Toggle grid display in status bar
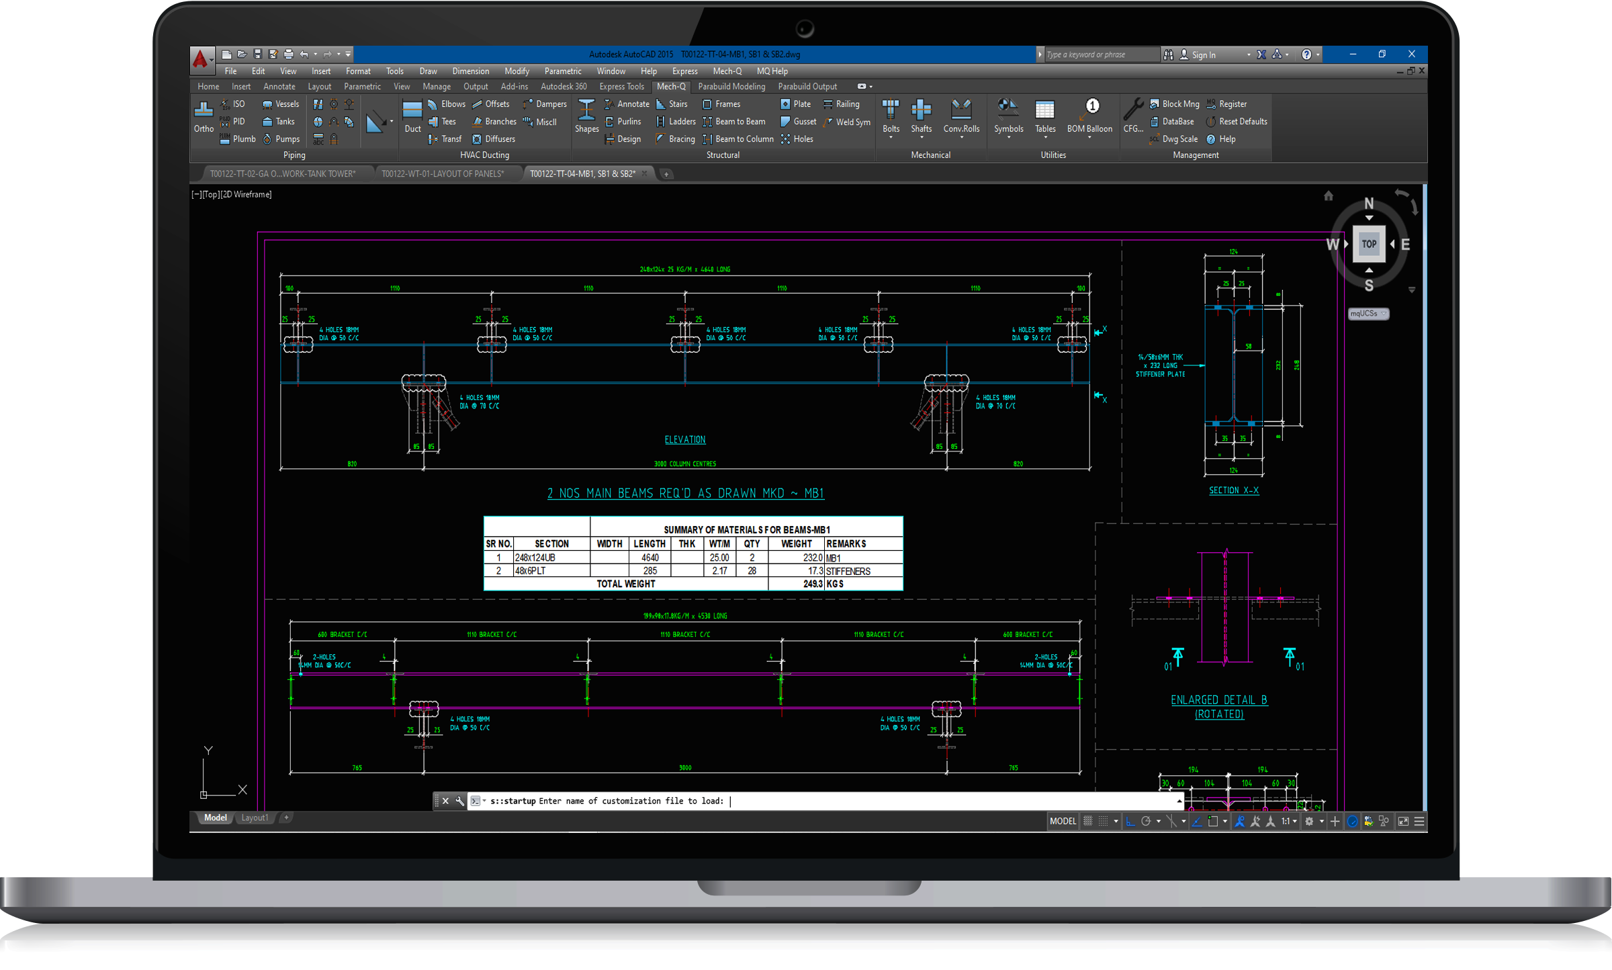1612x970 pixels. point(1088,821)
